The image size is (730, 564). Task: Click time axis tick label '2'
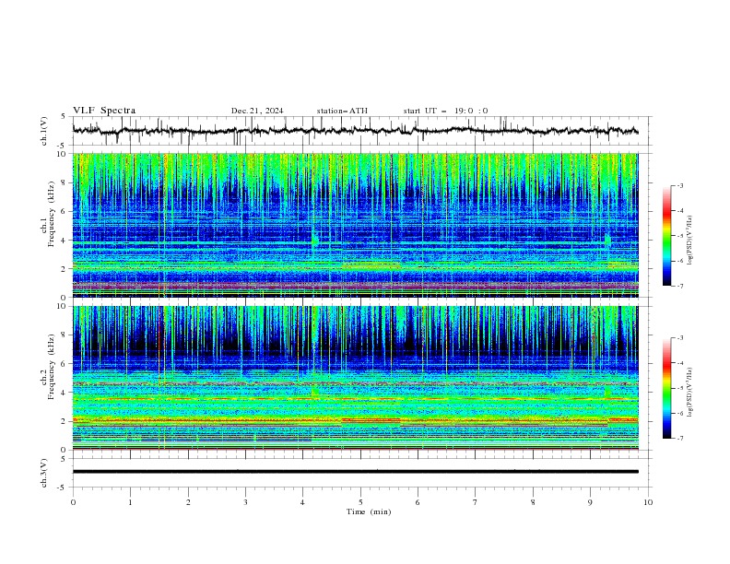[x=188, y=502]
